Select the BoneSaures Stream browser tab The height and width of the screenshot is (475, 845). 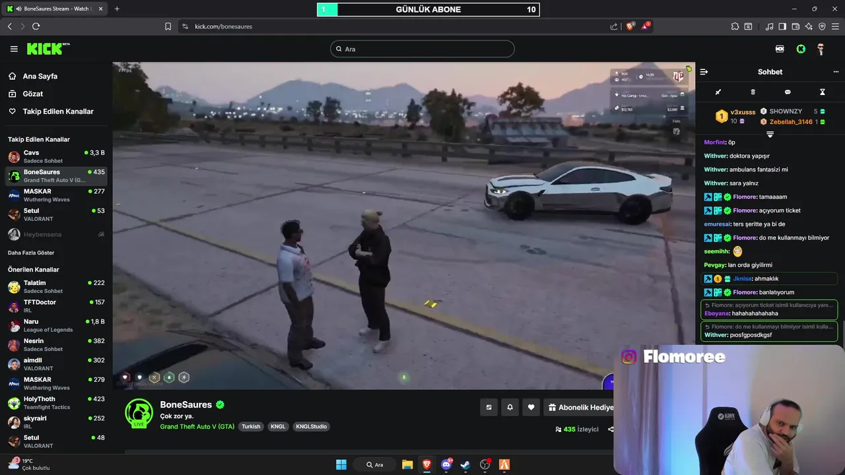(x=55, y=9)
